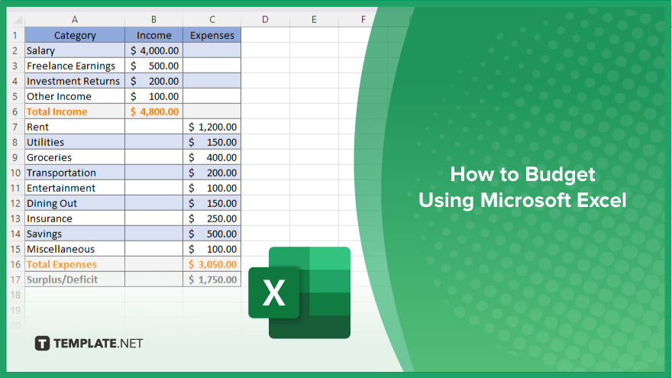The image size is (672, 378).
Task: Select the $ 1,750.00 surplus cell
Action: pos(212,279)
